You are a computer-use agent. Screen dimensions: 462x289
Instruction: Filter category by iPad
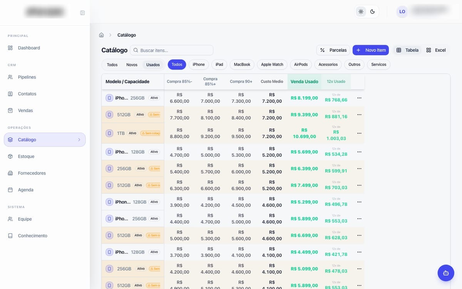tap(219, 64)
